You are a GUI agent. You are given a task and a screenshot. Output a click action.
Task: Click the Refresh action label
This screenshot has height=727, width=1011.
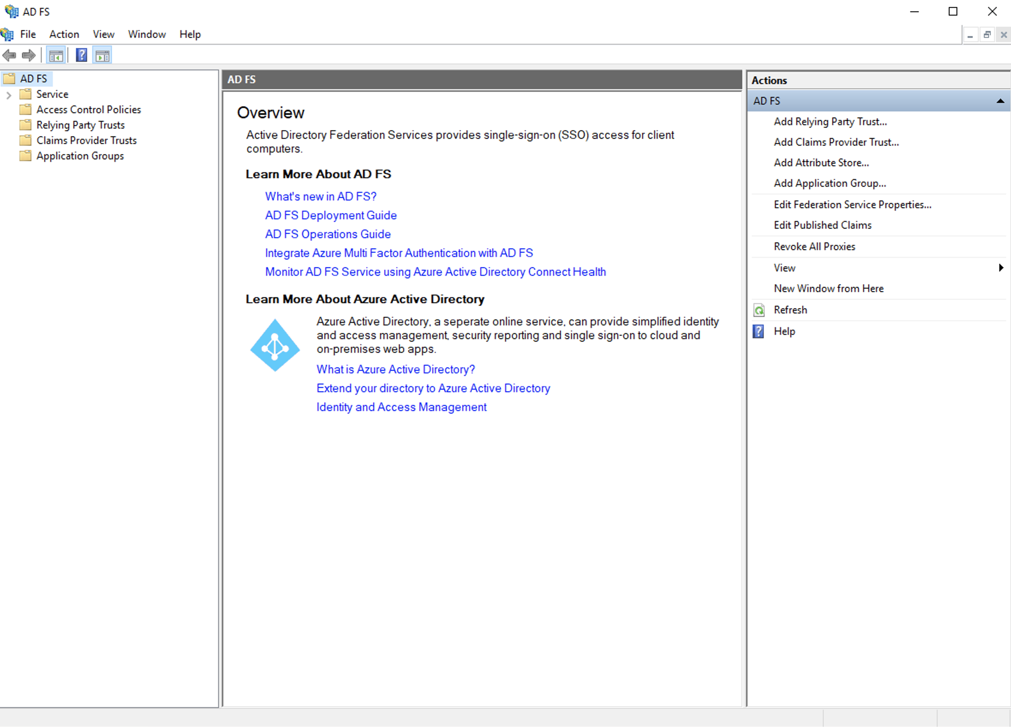790,310
